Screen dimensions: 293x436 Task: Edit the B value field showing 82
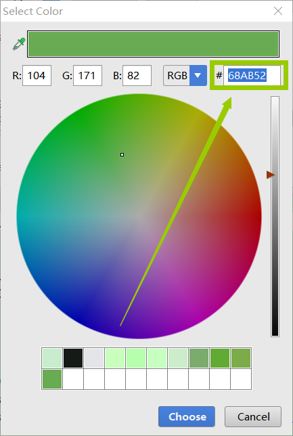pos(137,76)
